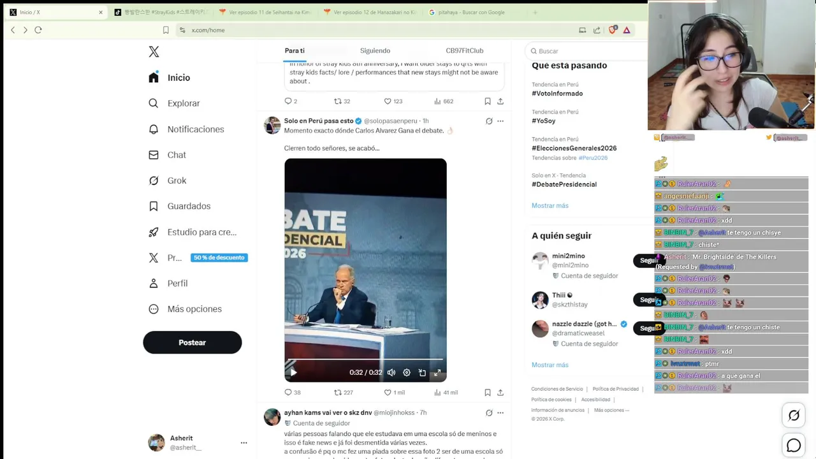Screen dimensions: 816x459
Task: Share the stray kids anniversary post
Action: pos(500,101)
